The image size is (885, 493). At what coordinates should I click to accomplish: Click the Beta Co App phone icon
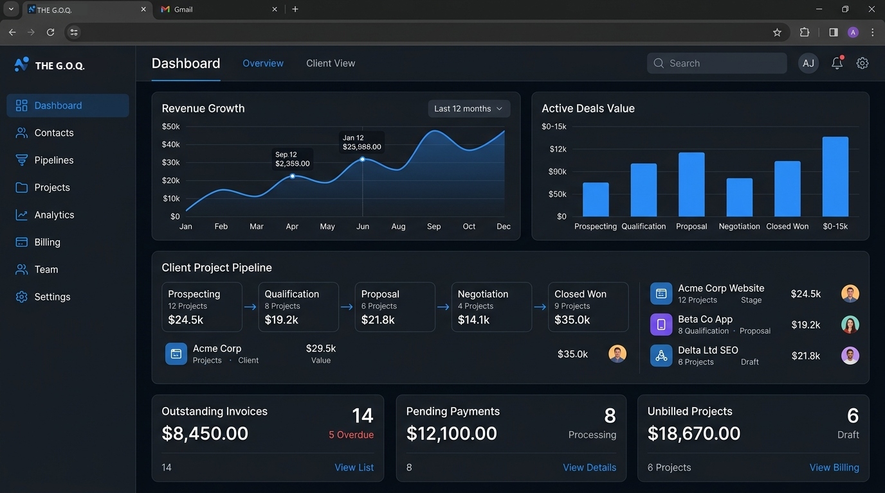[x=661, y=325]
